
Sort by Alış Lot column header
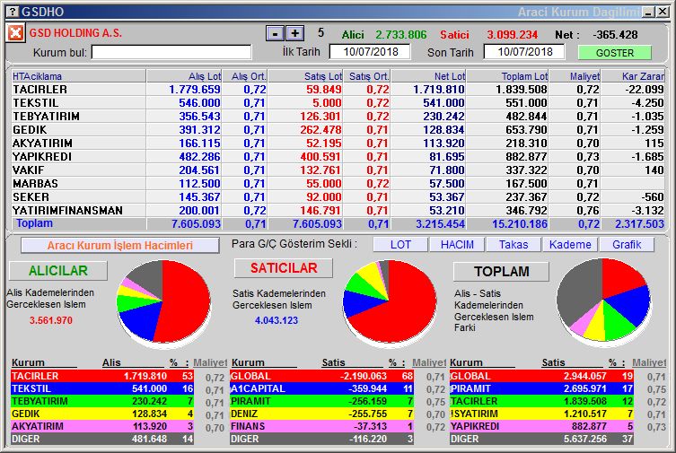click(x=184, y=76)
